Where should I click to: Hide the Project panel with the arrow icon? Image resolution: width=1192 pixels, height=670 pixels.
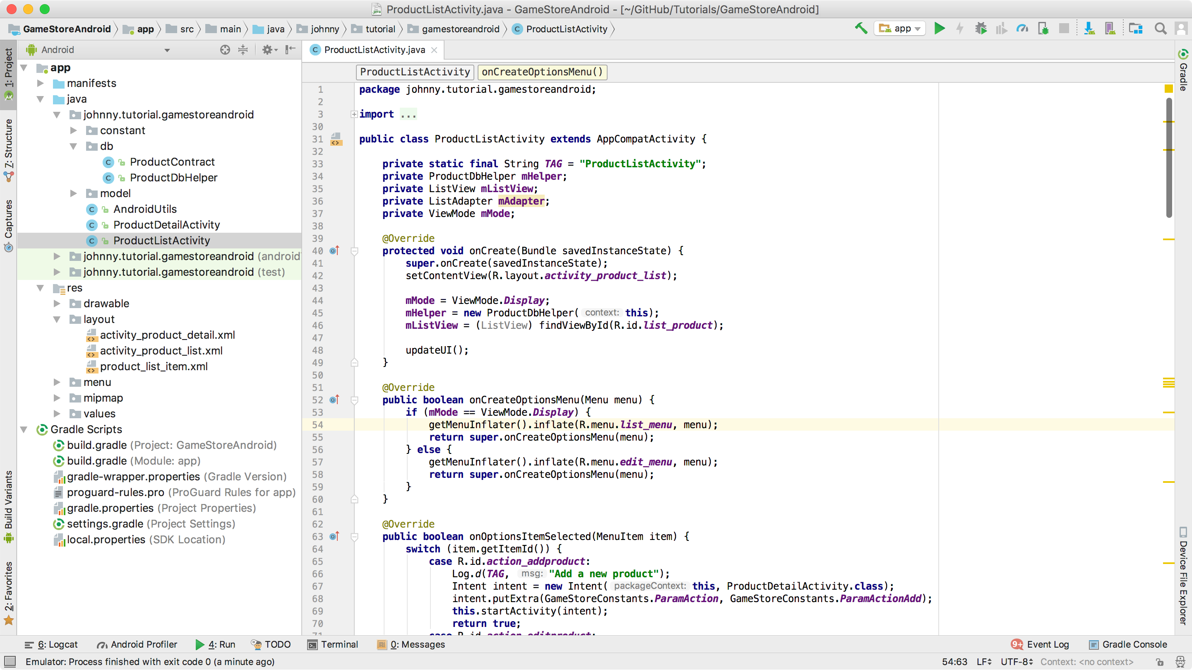291,50
